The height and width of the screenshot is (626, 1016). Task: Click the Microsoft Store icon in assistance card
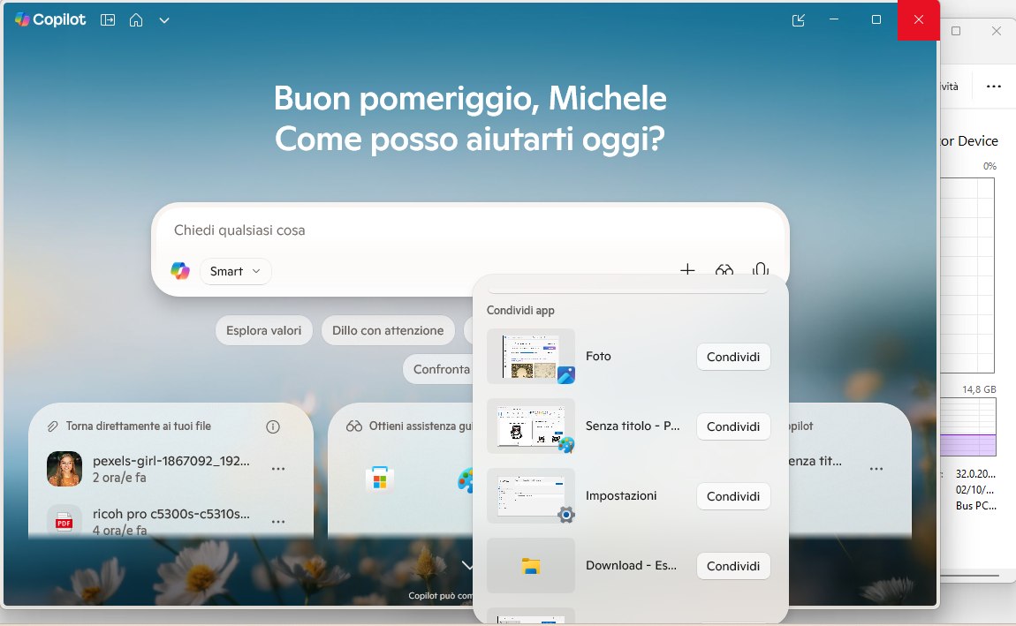click(x=380, y=479)
